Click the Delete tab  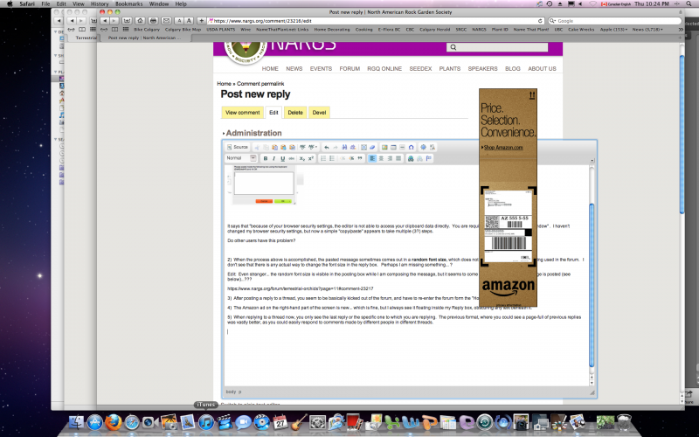click(295, 112)
